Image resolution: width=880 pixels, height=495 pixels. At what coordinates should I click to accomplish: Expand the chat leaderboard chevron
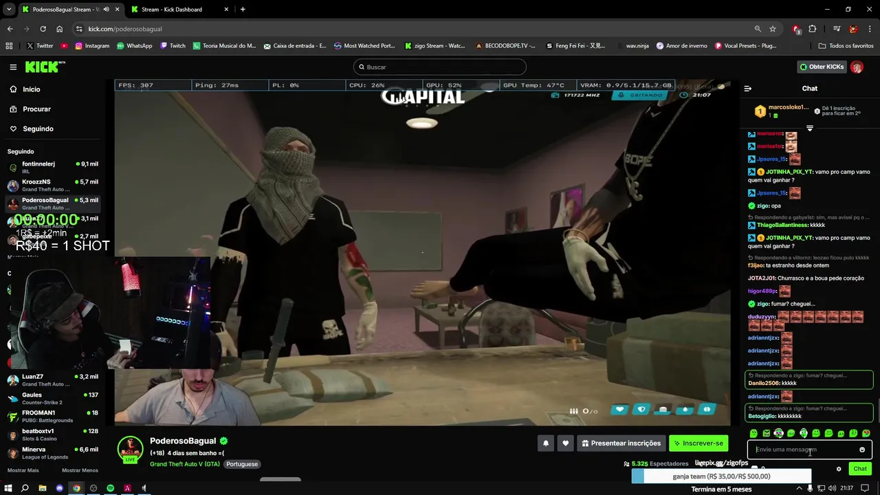point(810,129)
